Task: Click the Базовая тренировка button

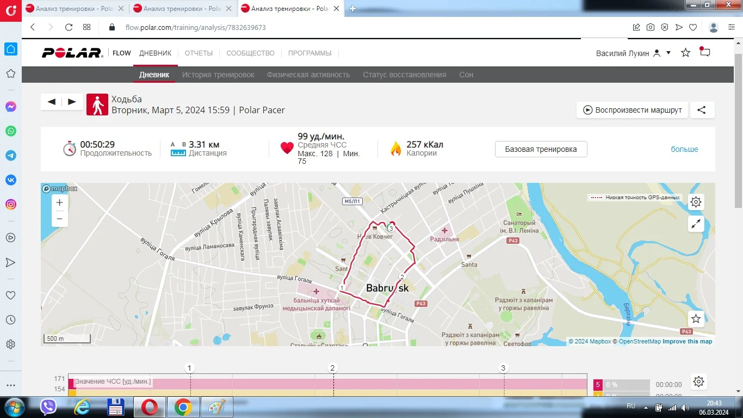Action: point(541,149)
